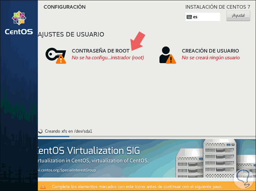
Task: Click the 'es' keyboard layout field
Action: click(x=203, y=17)
